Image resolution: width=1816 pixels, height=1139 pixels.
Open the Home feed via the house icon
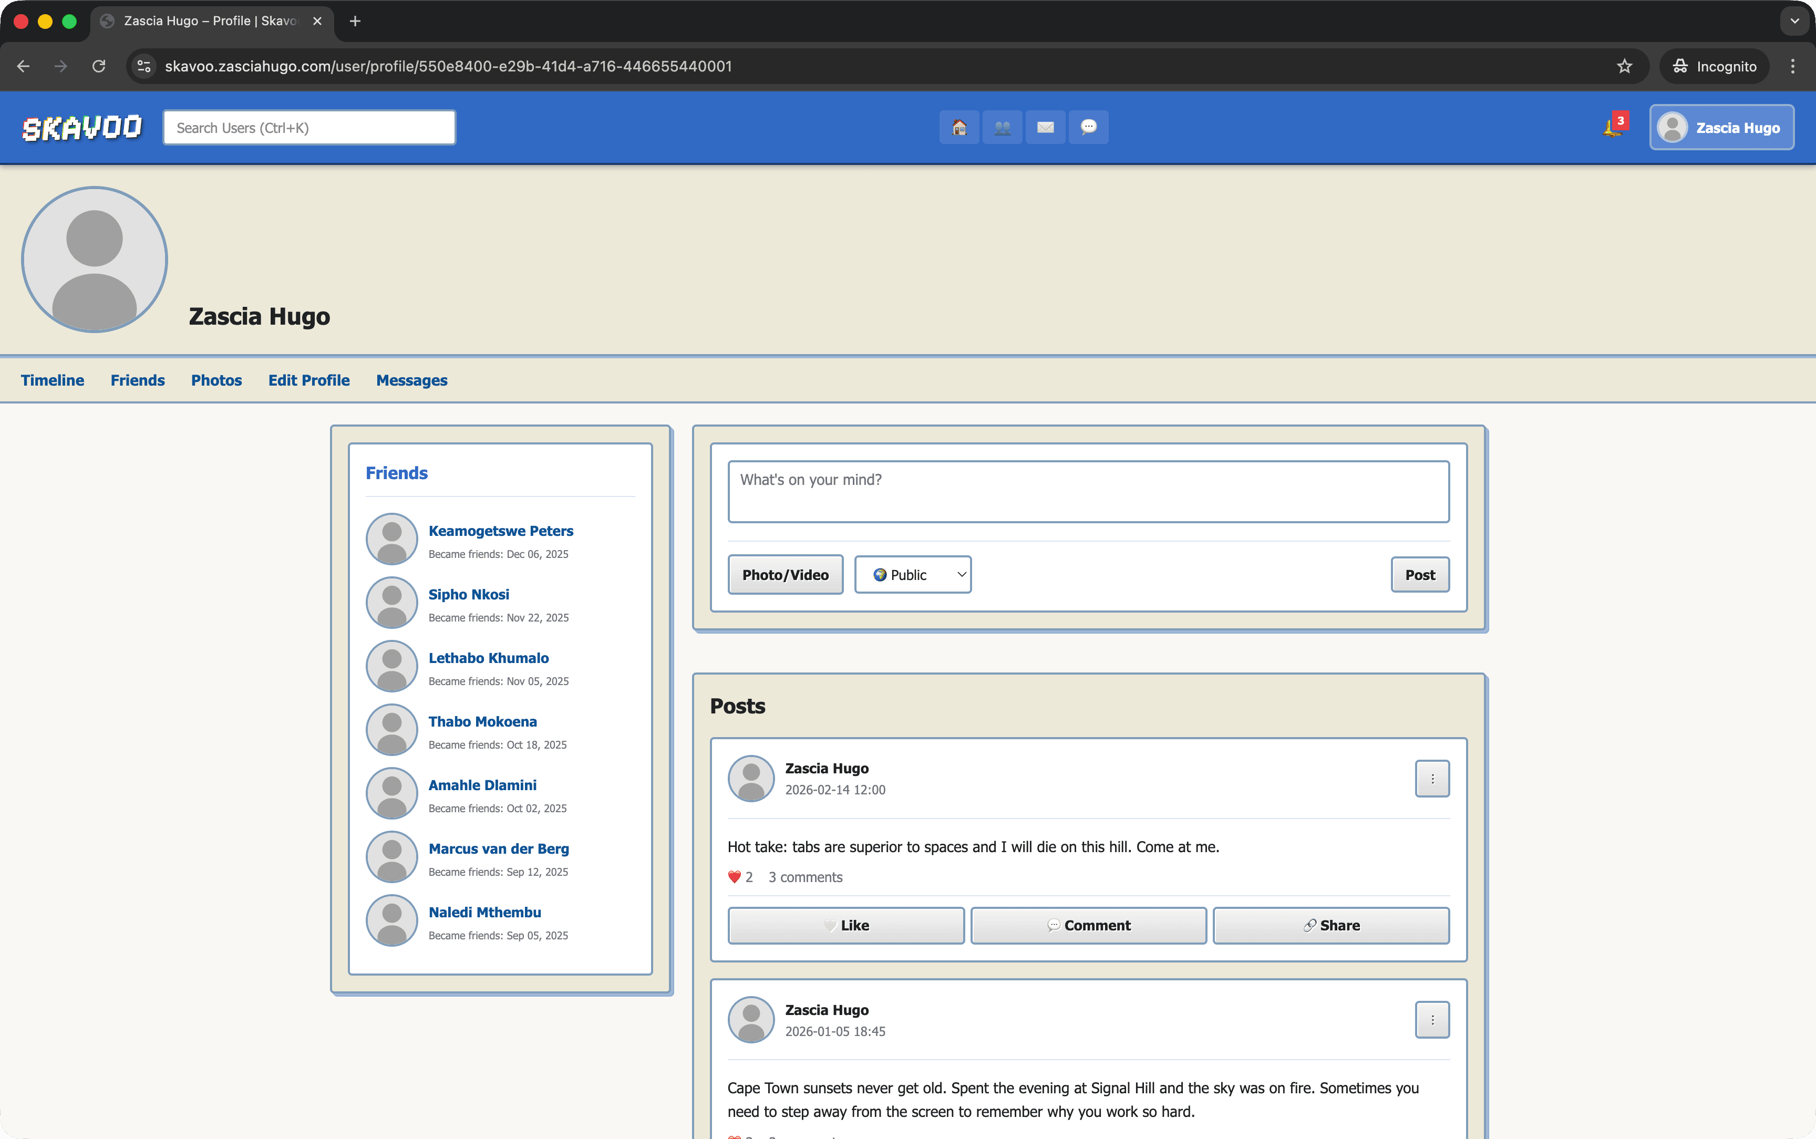[x=959, y=127]
